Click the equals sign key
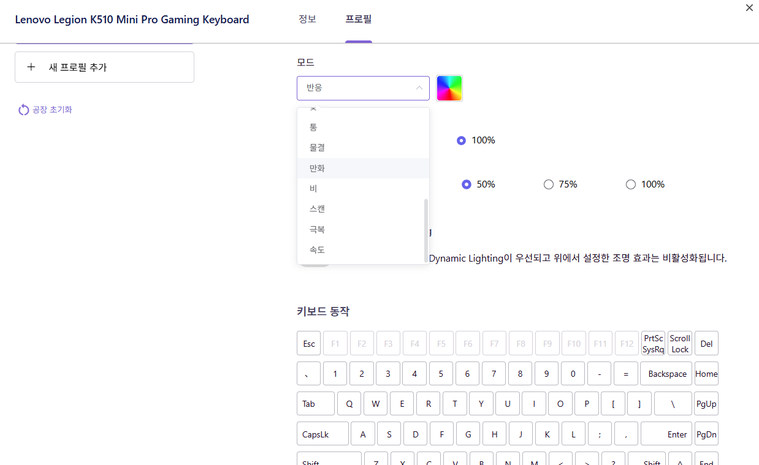759x465 pixels. tap(626, 374)
